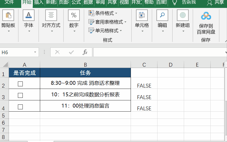Click the 告诉我 search text
The image size is (227, 142).
pyautogui.click(x=189, y=2)
